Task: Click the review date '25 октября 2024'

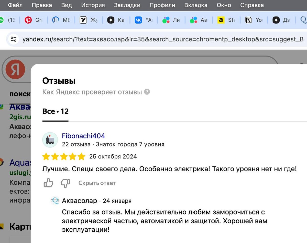Action: point(113,156)
